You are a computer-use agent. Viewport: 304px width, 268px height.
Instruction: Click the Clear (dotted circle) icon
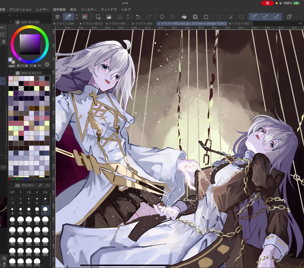pos(162,17)
